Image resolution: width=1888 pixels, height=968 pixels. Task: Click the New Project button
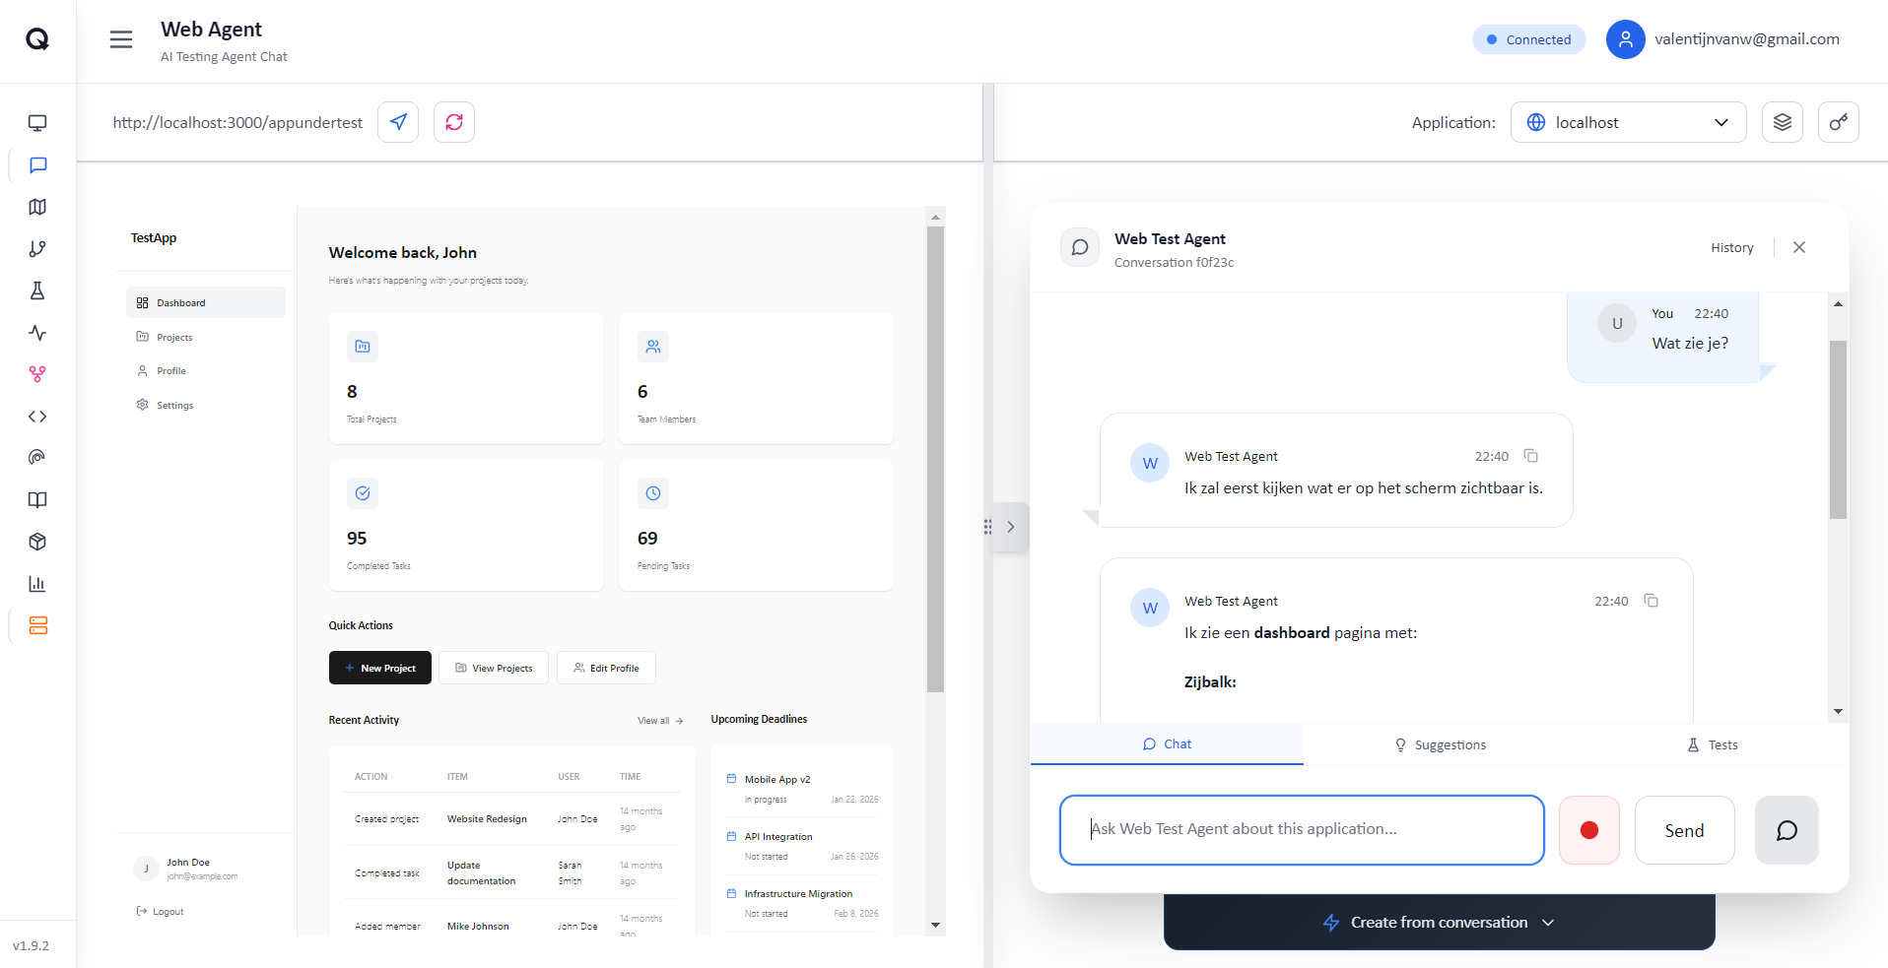[x=380, y=668]
